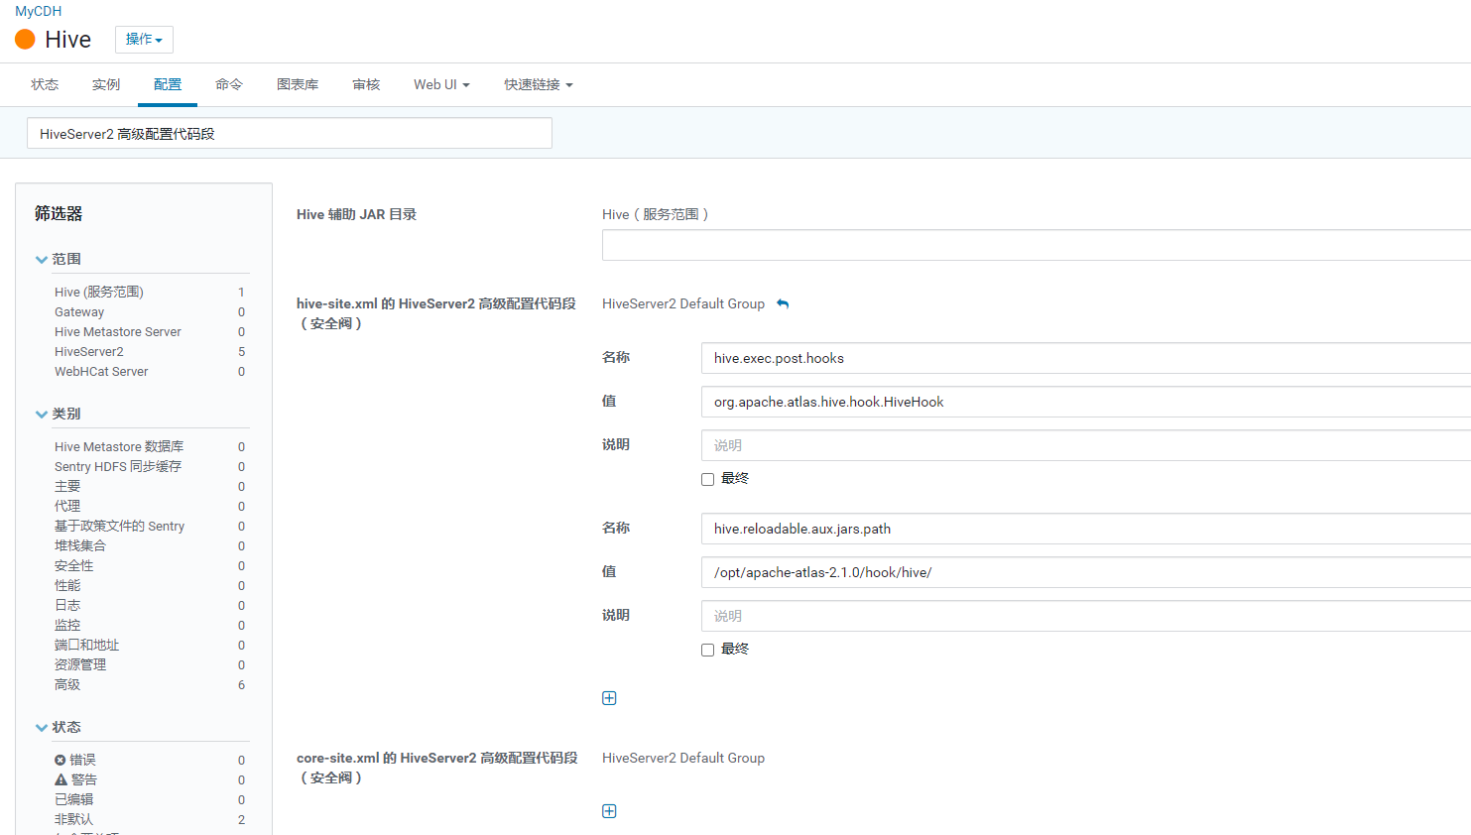Filter by 非默认 status
Screen dimensions: 1471x835
coord(74,819)
